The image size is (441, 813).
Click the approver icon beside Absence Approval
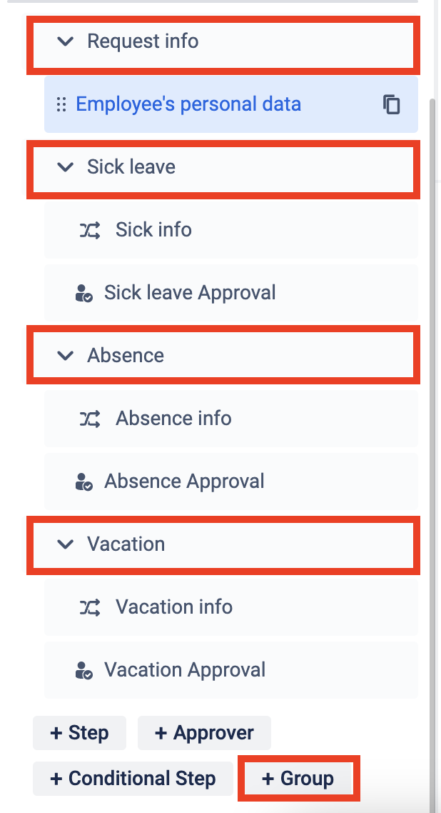pyautogui.click(x=84, y=482)
